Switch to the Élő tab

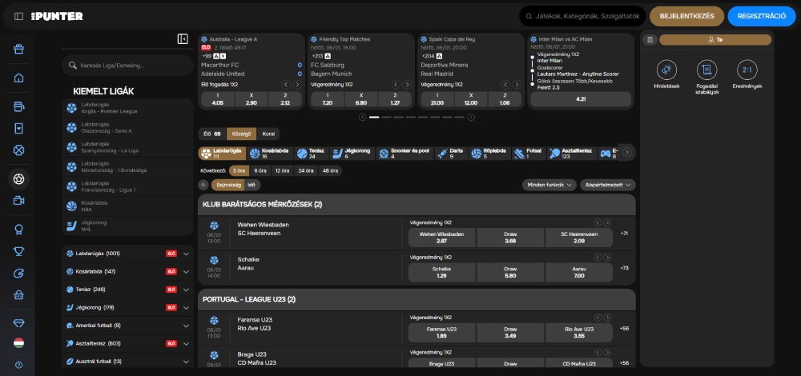212,134
